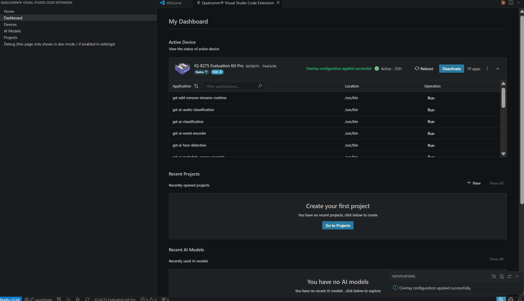Open the editor More Actions ellipsis

[x=519, y=3]
